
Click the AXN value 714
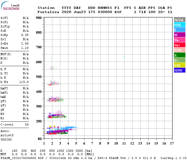pos(142,12)
